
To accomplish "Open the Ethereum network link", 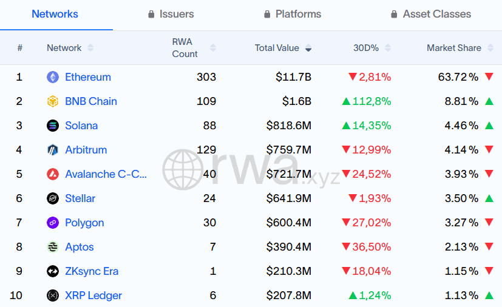I will click(88, 77).
